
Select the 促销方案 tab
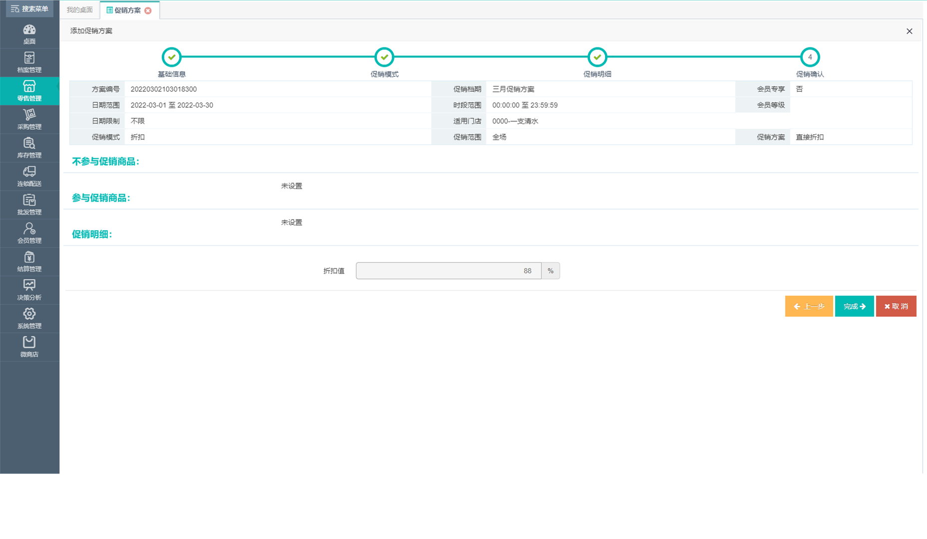click(x=127, y=10)
